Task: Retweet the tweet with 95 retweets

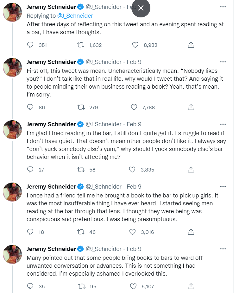Action: pos(81,286)
